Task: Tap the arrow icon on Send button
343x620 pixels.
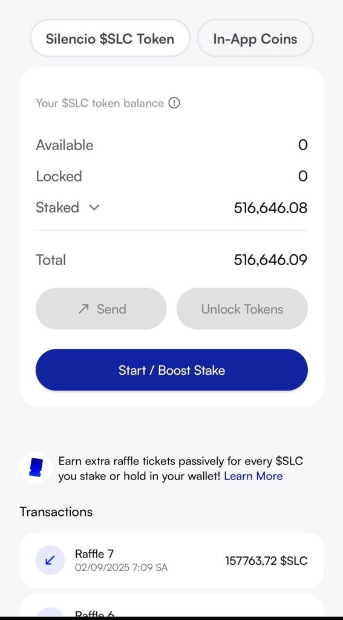Action: click(x=83, y=309)
